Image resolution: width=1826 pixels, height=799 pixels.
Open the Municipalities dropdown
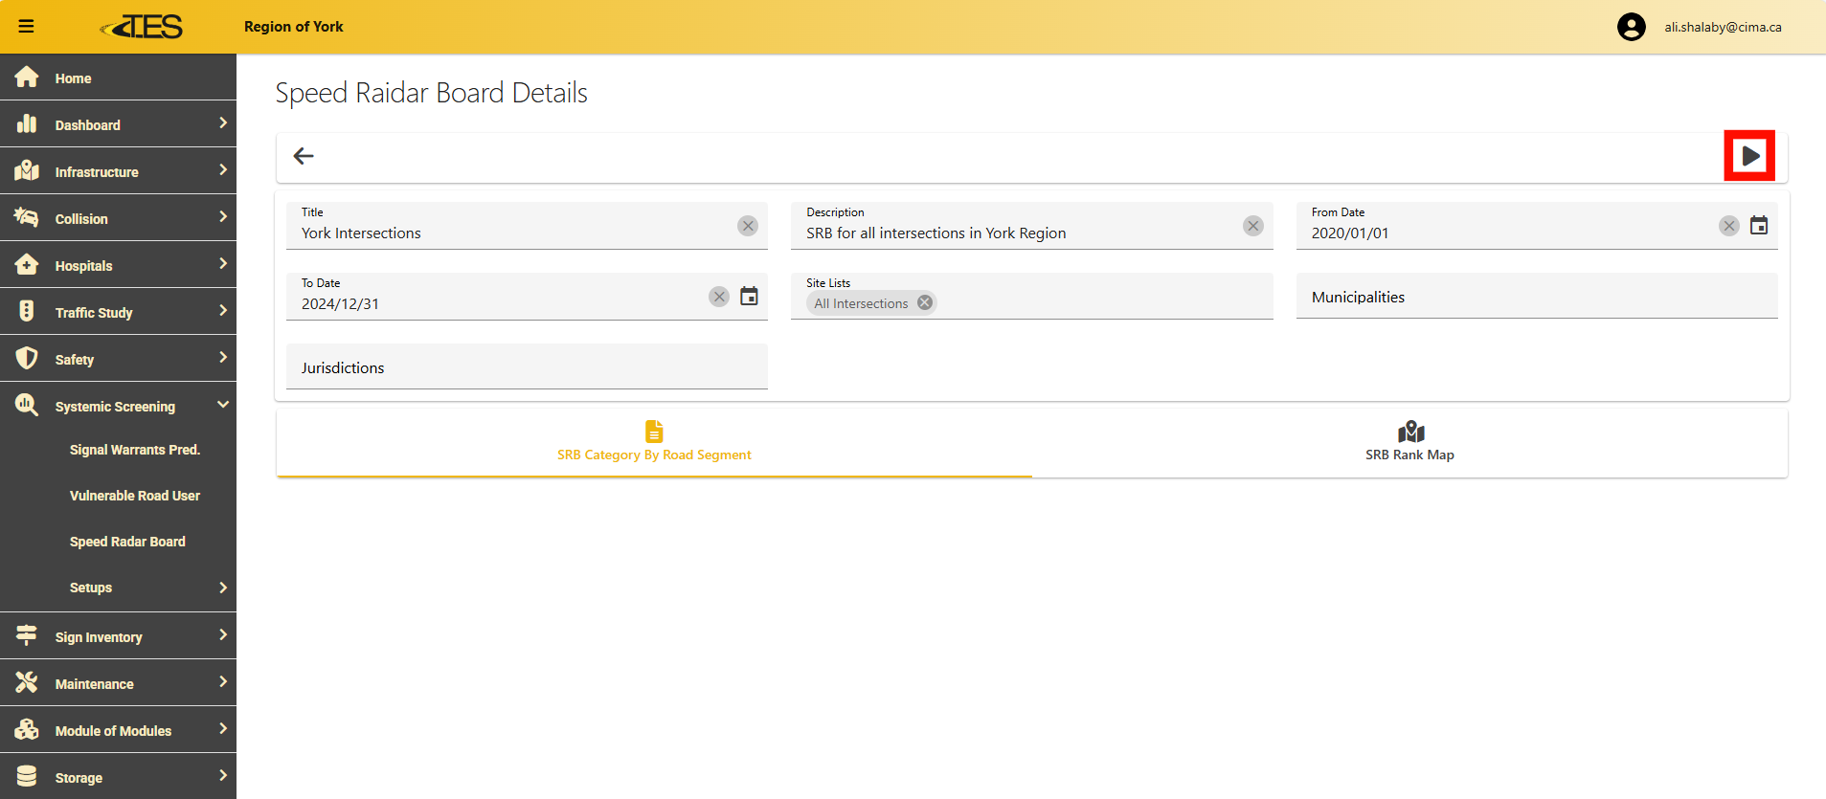[1536, 297]
